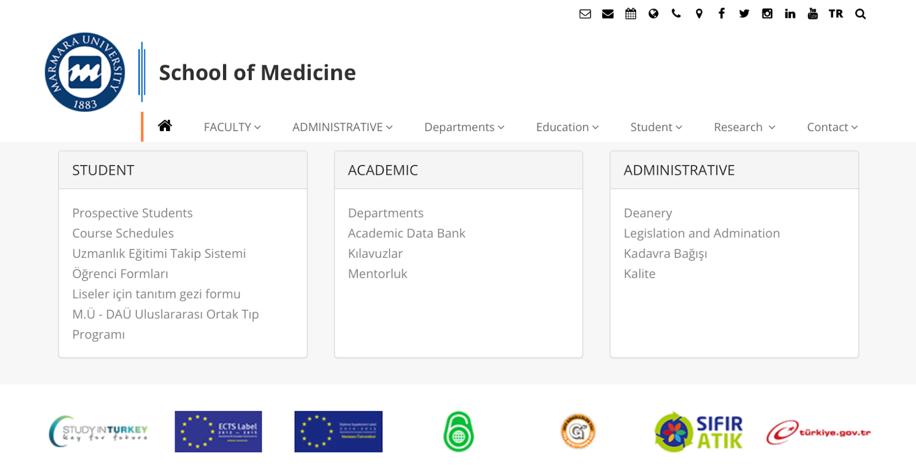Viewport: 916px width, 473px height.
Task: Click the phone icon in top bar
Action: point(676,14)
